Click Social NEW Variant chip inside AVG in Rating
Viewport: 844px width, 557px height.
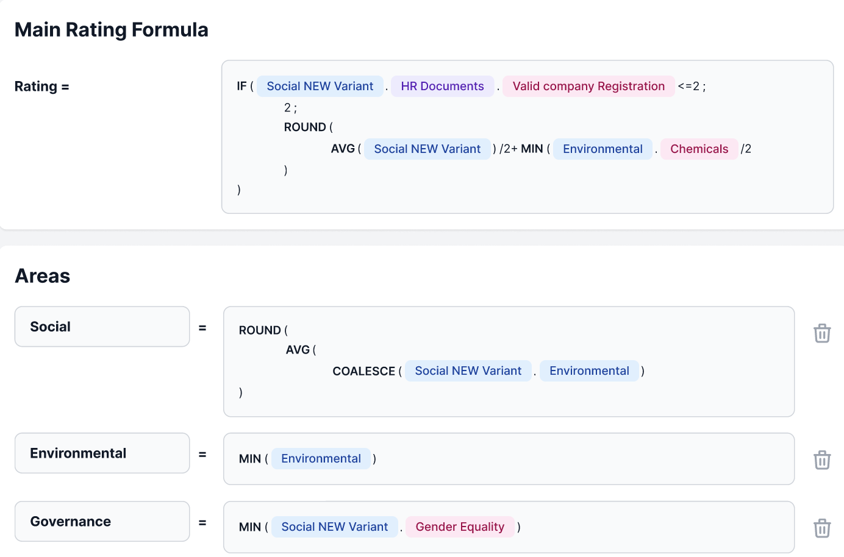point(427,149)
